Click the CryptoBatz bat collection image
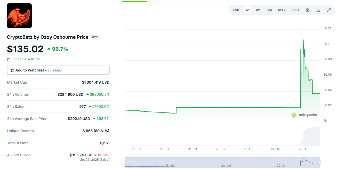This screenshot has height=169, width=344. tap(19, 16)
